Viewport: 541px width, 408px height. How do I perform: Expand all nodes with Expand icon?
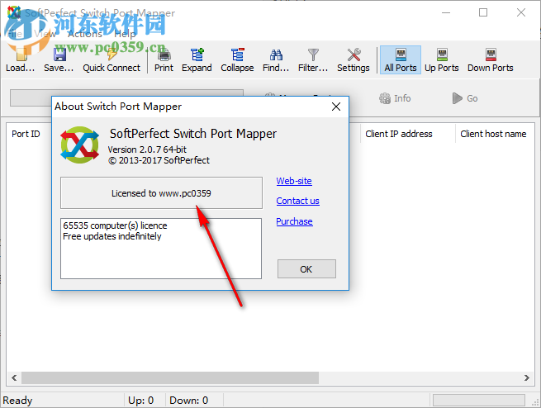point(197,60)
